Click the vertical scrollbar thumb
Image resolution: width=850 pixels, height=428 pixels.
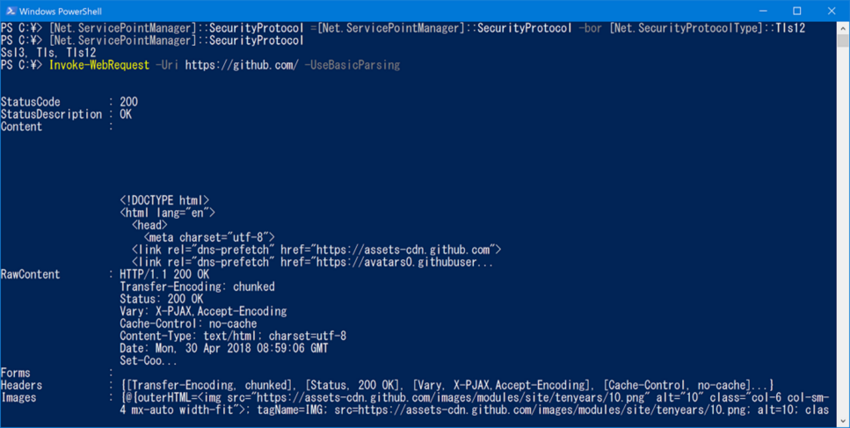point(843,41)
